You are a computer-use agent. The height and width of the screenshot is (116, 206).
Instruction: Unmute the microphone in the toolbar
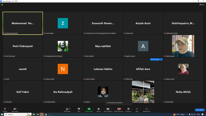[5, 110]
